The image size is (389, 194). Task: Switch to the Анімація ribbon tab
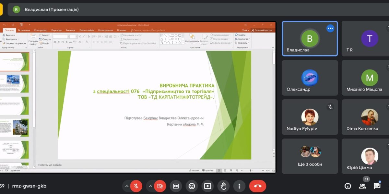(70, 30)
